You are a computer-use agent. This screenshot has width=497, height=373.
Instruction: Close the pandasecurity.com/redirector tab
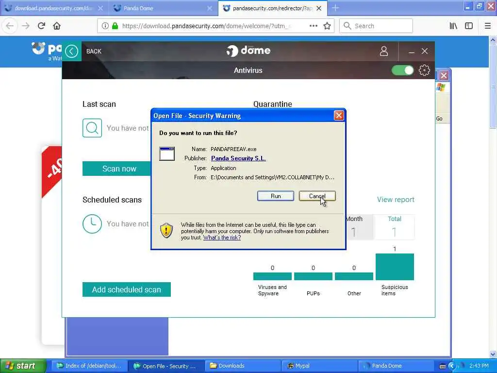(x=319, y=8)
